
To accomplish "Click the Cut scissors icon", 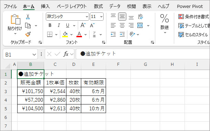I will coord(28,17).
